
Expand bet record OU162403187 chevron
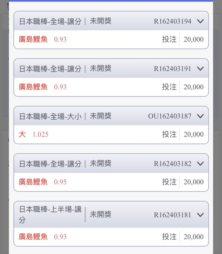tap(200, 116)
